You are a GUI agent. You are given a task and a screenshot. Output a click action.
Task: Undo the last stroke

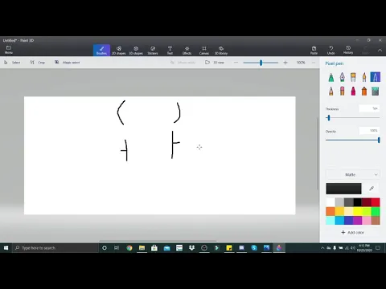[x=331, y=50]
